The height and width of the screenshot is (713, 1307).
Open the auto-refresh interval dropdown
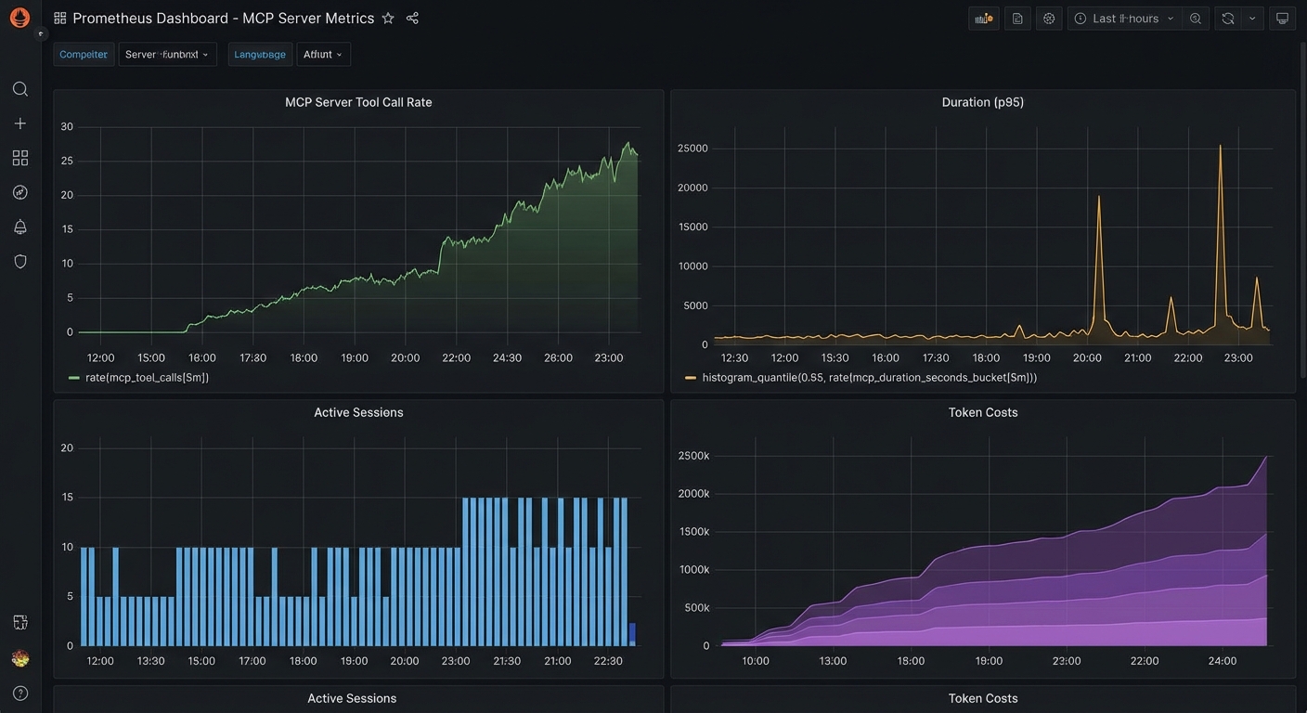click(x=1250, y=18)
